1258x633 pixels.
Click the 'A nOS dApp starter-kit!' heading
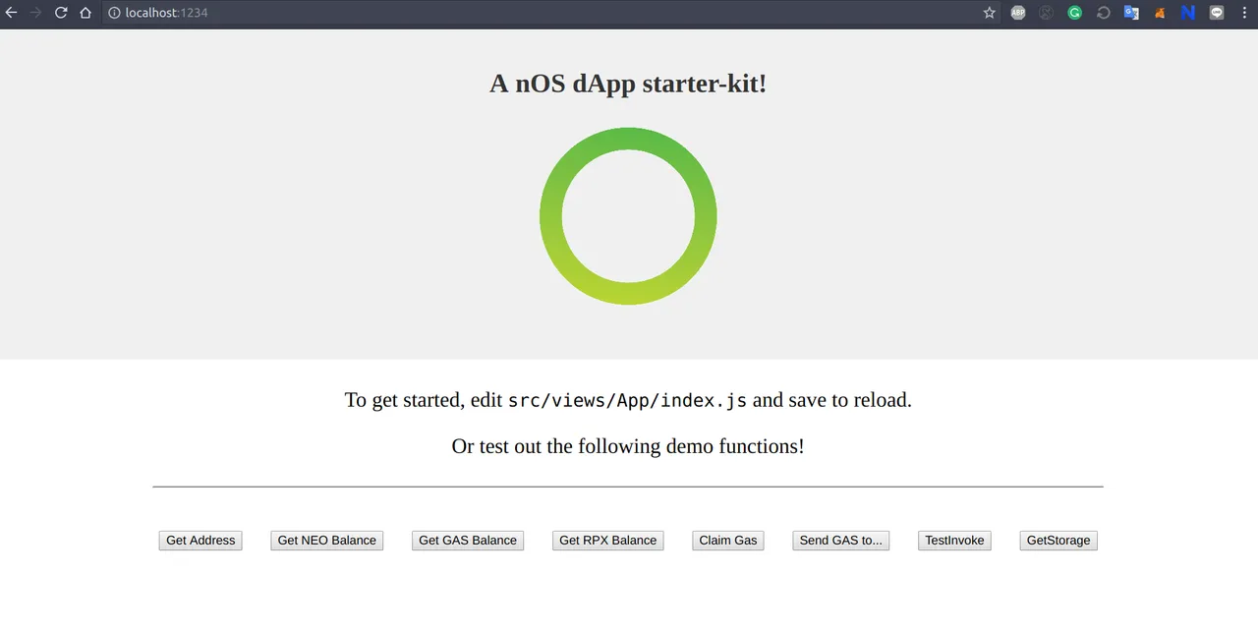click(x=628, y=84)
